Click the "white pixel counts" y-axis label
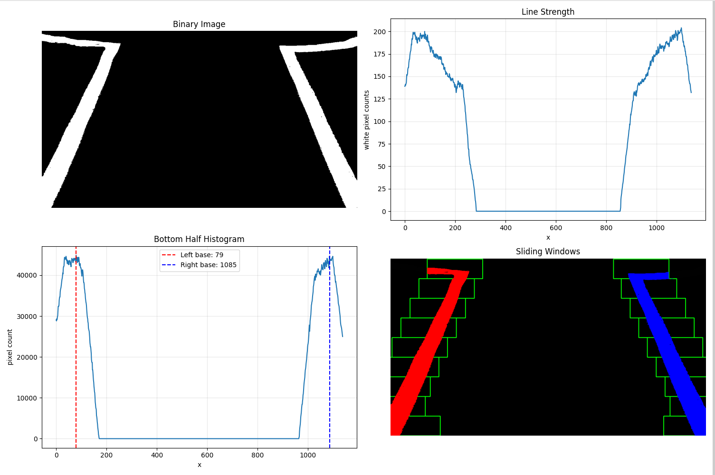Screen dimensions: 715x475 click(366, 120)
